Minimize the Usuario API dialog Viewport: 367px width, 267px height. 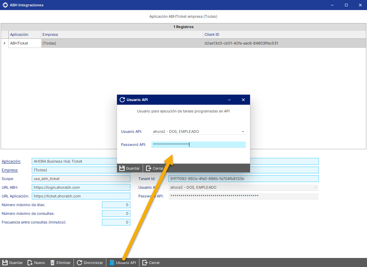pyautogui.click(x=229, y=100)
